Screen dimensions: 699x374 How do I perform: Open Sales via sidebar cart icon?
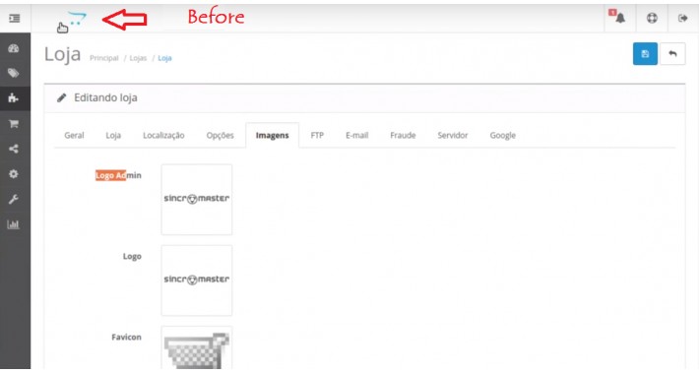click(x=14, y=123)
